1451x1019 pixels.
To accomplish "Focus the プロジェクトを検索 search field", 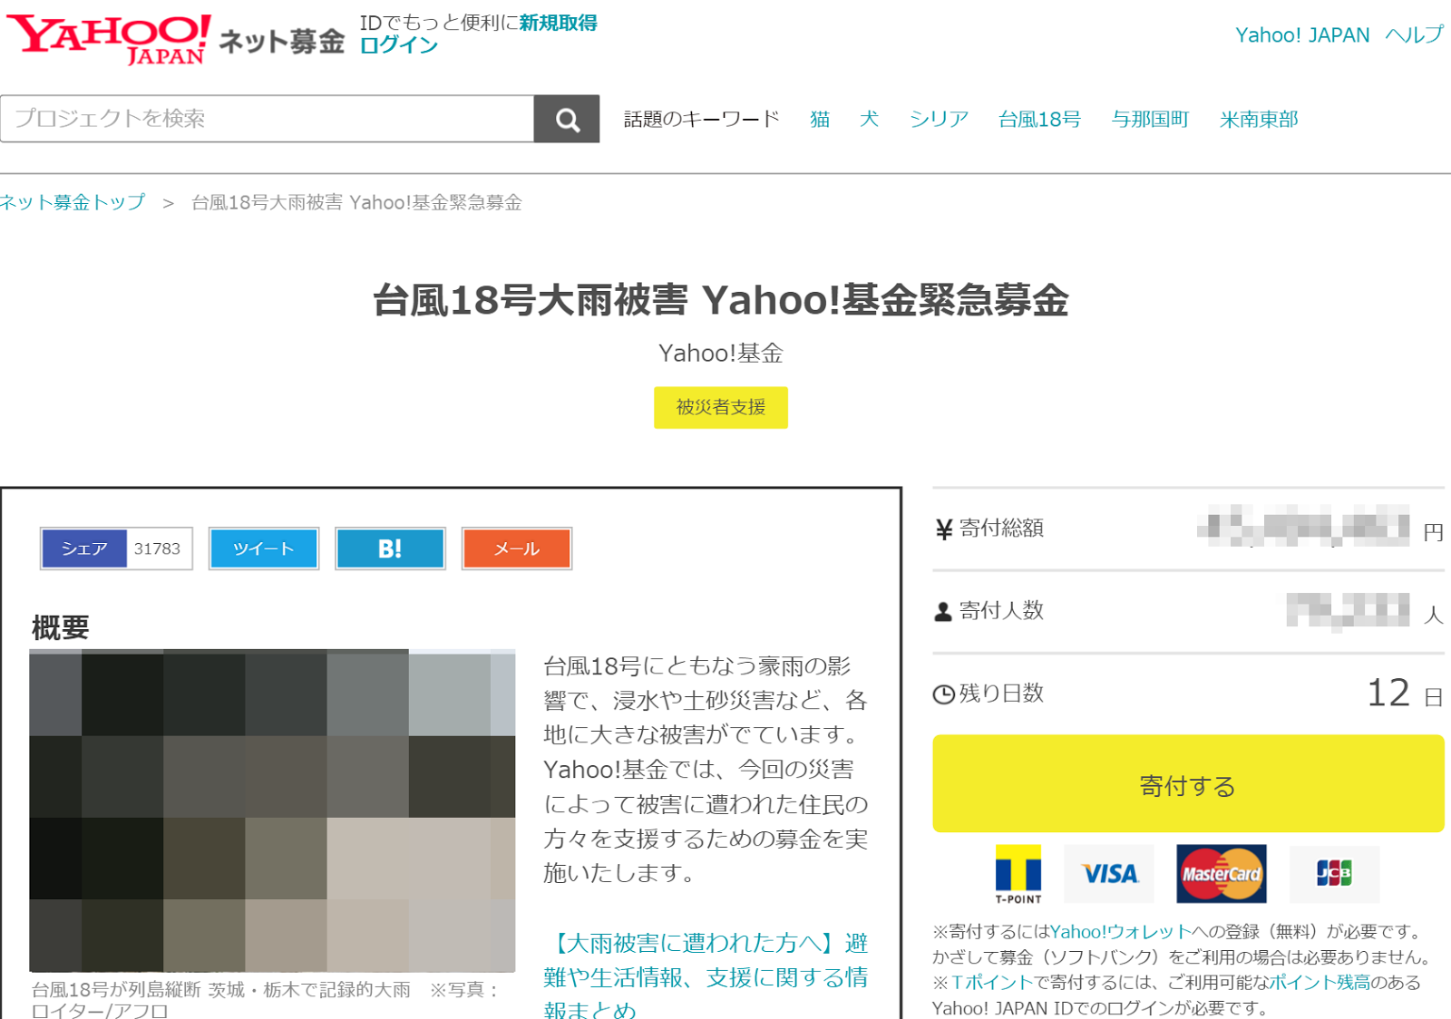I will pos(268,119).
